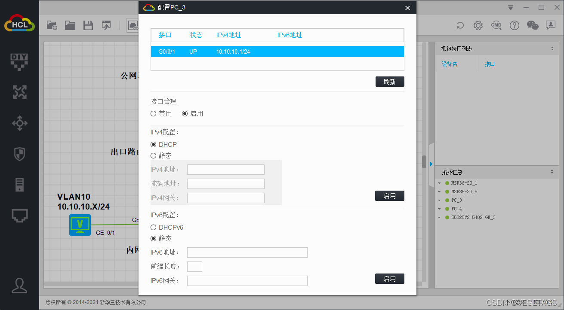Expand the 拓扑汇总 panel arrow
Screen dimensions: 564x310
tap(552, 172)
